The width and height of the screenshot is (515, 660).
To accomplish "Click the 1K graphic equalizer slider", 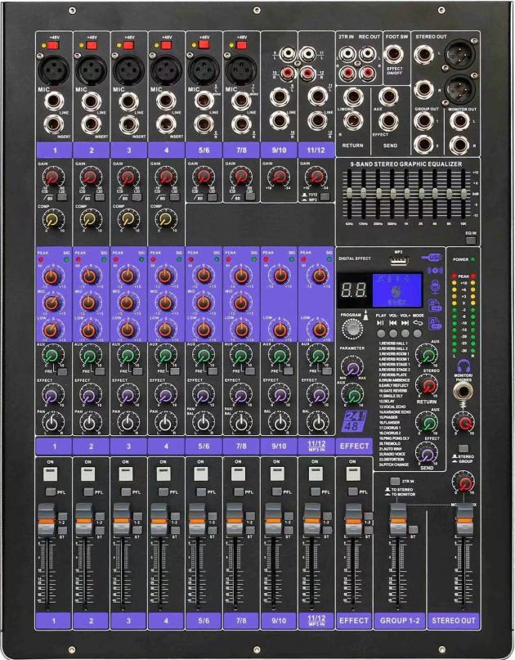I will [x=407, y=193].
